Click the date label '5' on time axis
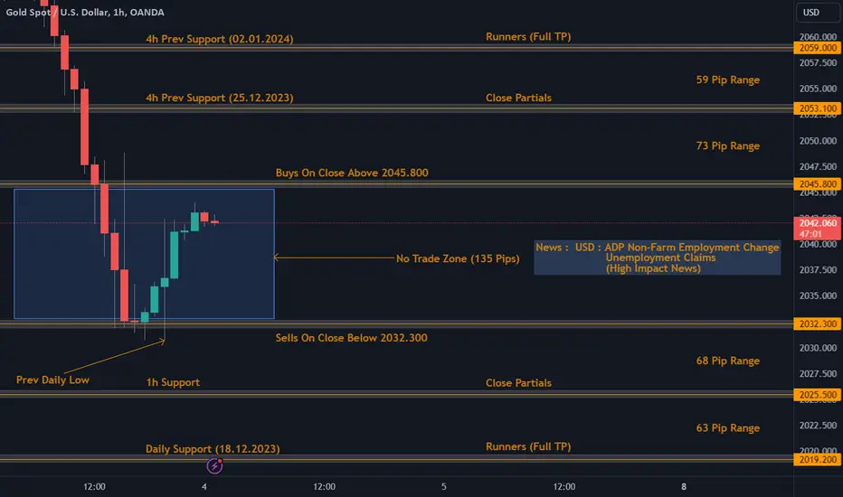 click(444, 487)
